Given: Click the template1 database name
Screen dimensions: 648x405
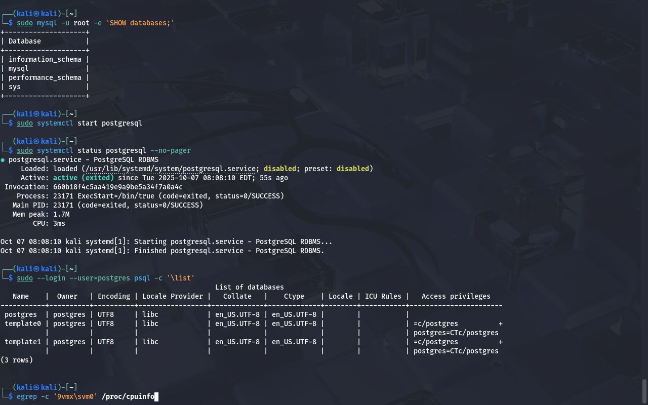Looking at the screenshot, I should point(23,342).
